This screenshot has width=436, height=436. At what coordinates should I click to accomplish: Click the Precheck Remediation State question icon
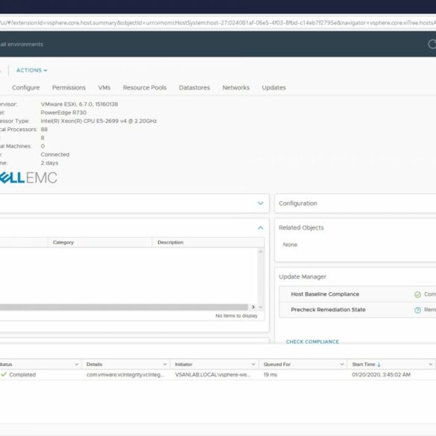click(x=417, y=310)
